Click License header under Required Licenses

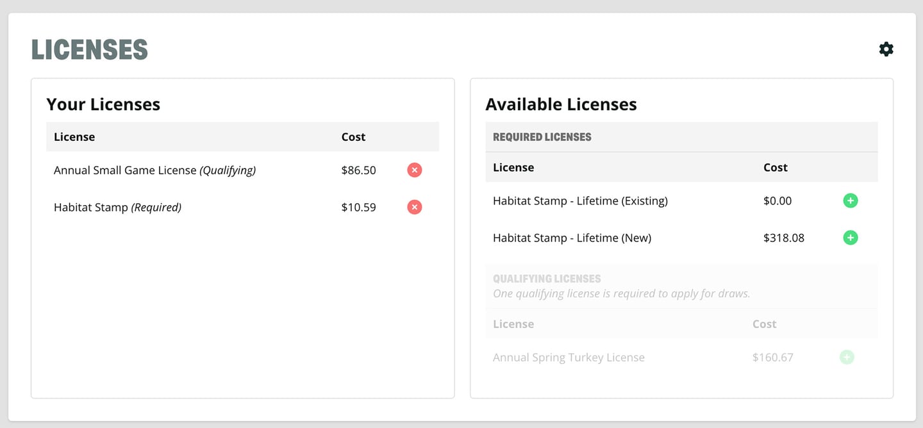513,168
